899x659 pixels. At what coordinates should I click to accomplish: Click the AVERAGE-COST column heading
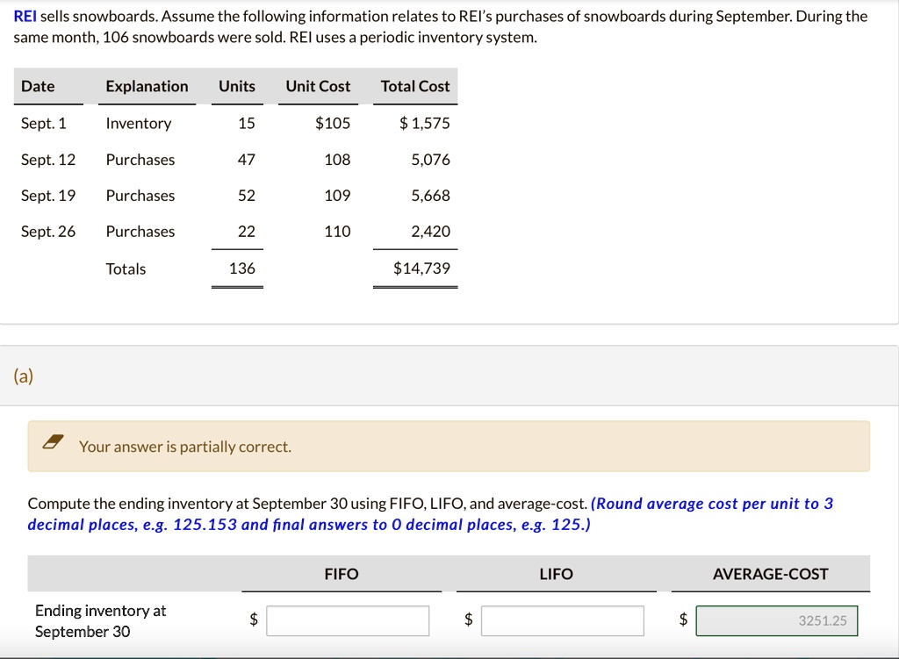[770, 574]
